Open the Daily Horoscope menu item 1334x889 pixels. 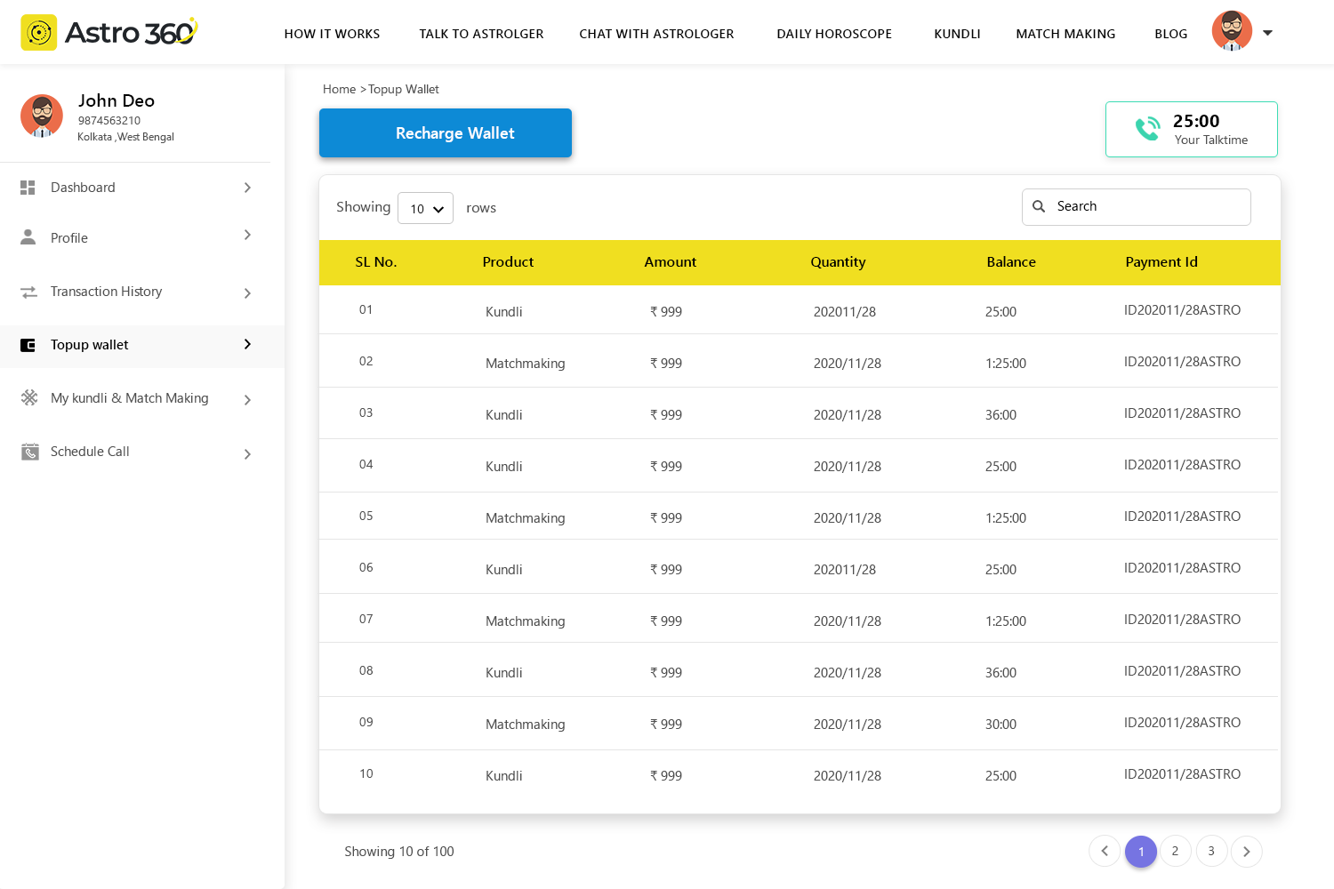pyautogui.click(x=833, y=34)
